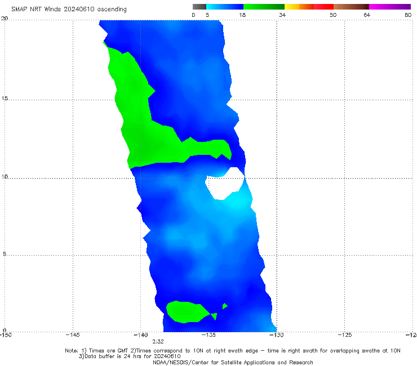Click the red segment of the color bar
Image resolution: width=417 pixels, height=366 pixels.
tap(323, 7)
